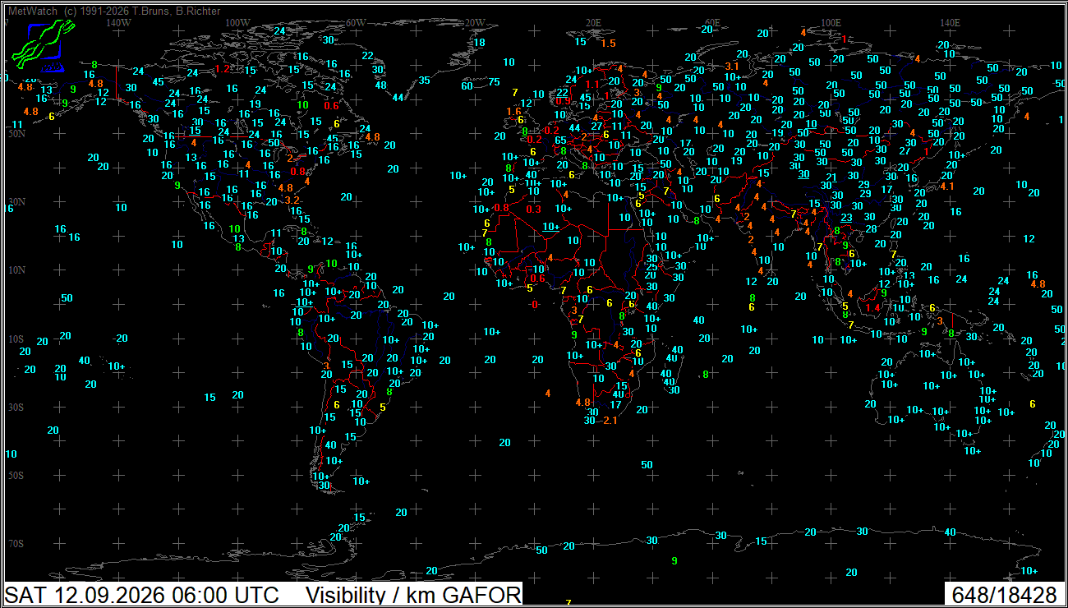Click the 648/18428 station counter
The image size is (1068, 608).
(1004, 595)
